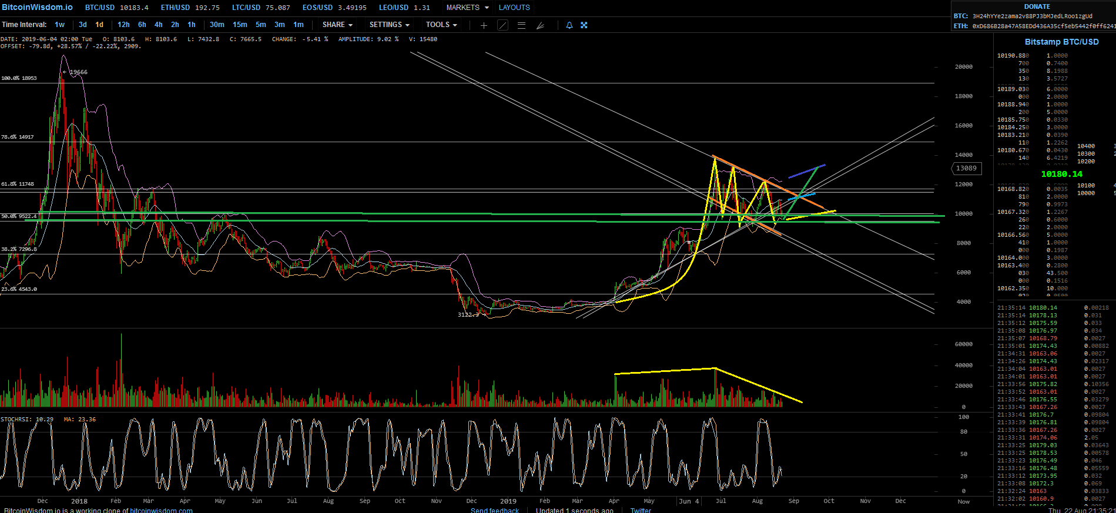
Task: Switch to the 1m interval
Action: tap(299, 25)
